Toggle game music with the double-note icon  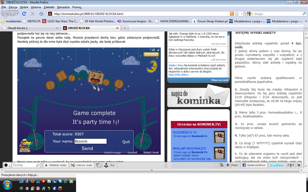pyautogui.click(x=153, y=50)
